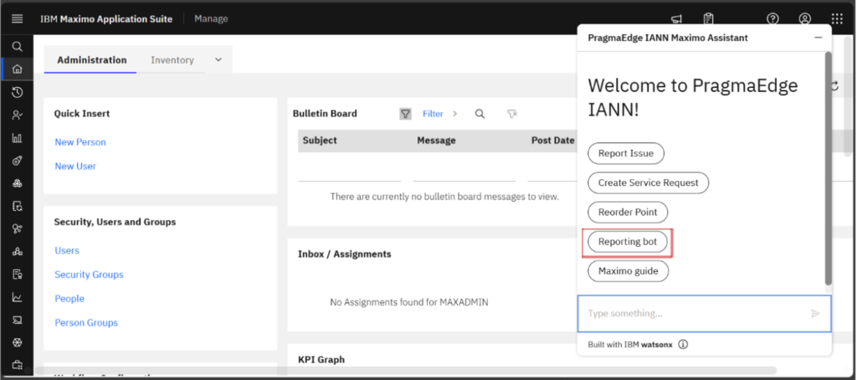Click the KPI Graph heading
The image size is (857, 380).
click(321, 360)
